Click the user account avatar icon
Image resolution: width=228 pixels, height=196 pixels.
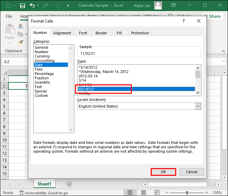[158, 5]
